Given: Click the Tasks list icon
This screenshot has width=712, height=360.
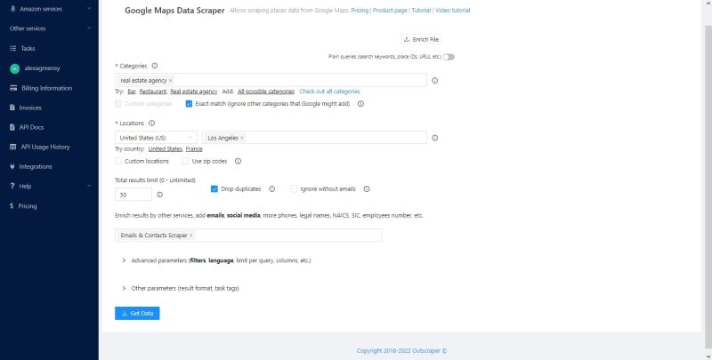Looking at the screenshot, I should tap(12, 49).
